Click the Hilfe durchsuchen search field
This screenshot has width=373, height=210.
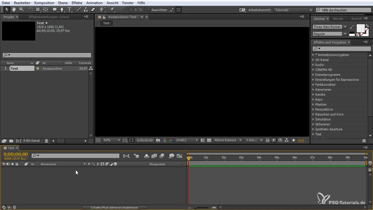click(344, 10)
